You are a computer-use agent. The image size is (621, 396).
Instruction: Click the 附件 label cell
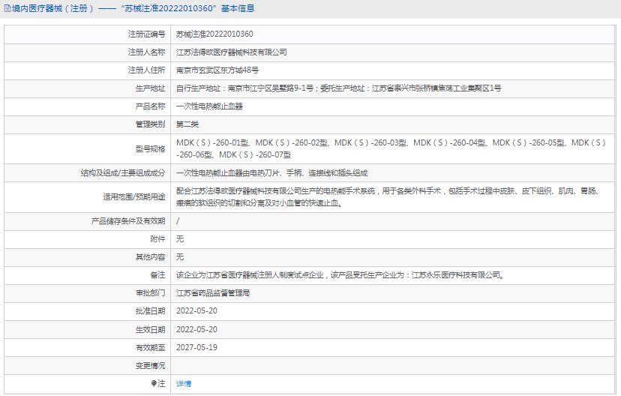pos(88,239)
